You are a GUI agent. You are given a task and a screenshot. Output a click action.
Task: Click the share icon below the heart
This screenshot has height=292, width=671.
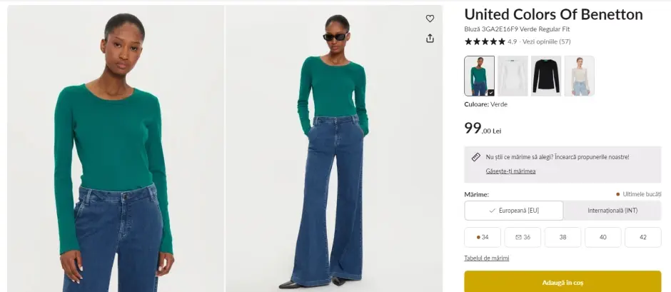(x=430, y=39)
